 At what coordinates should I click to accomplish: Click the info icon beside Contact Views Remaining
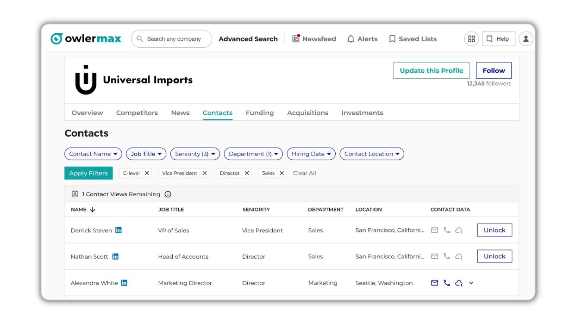[168, 194]
